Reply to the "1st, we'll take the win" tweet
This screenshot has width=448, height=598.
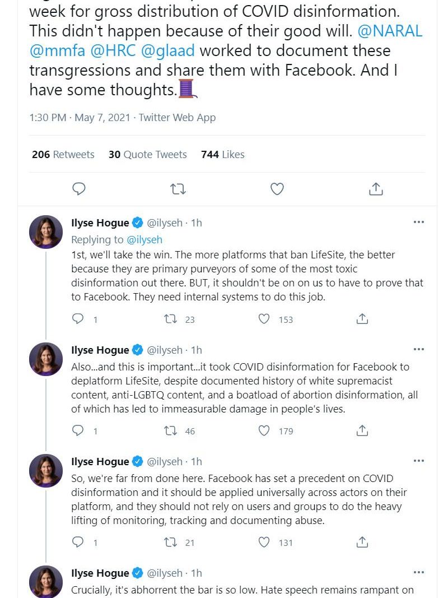78,319
